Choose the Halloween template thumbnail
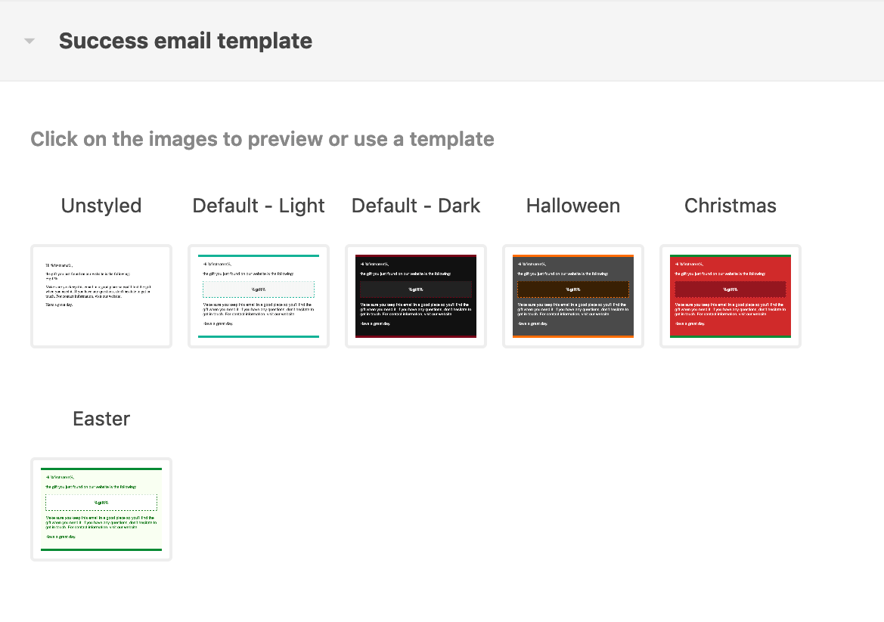 pos(572,296)
